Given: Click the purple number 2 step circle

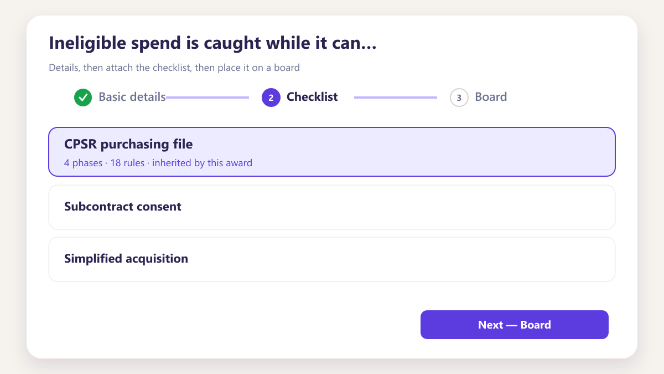Looking at the screenshot, I should click(x=271, y=98).
